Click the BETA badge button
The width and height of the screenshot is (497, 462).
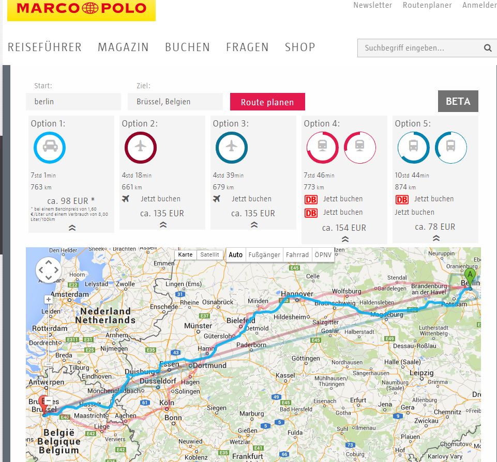[458, 101]
